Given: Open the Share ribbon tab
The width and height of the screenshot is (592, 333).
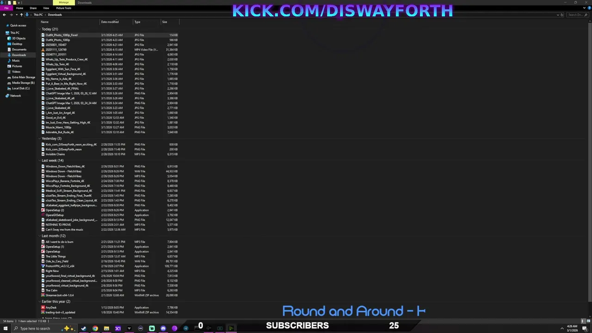Looking at the screenshot, I should point(33,8).
